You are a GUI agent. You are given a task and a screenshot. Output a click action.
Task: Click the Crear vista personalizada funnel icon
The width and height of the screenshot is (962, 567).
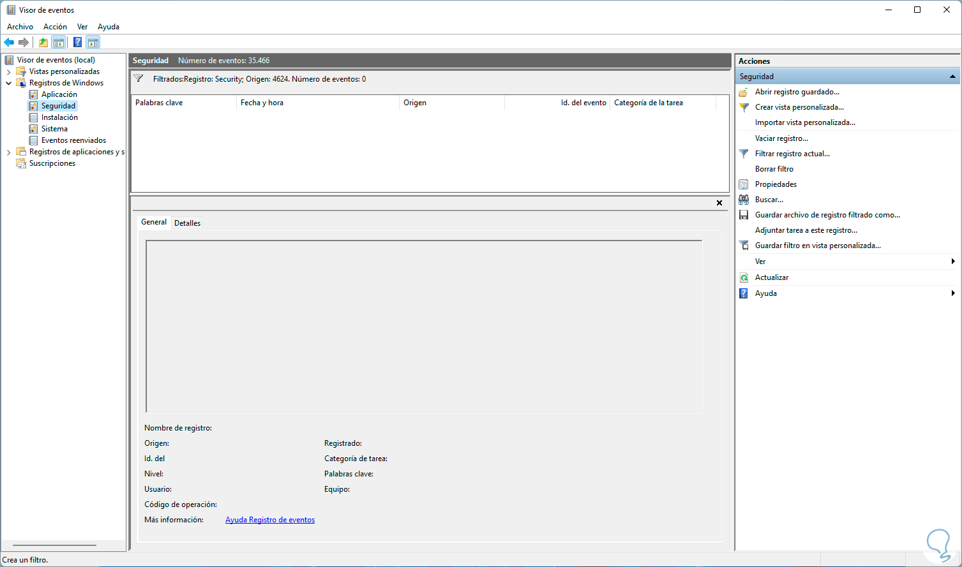click(x=744, y=107)
